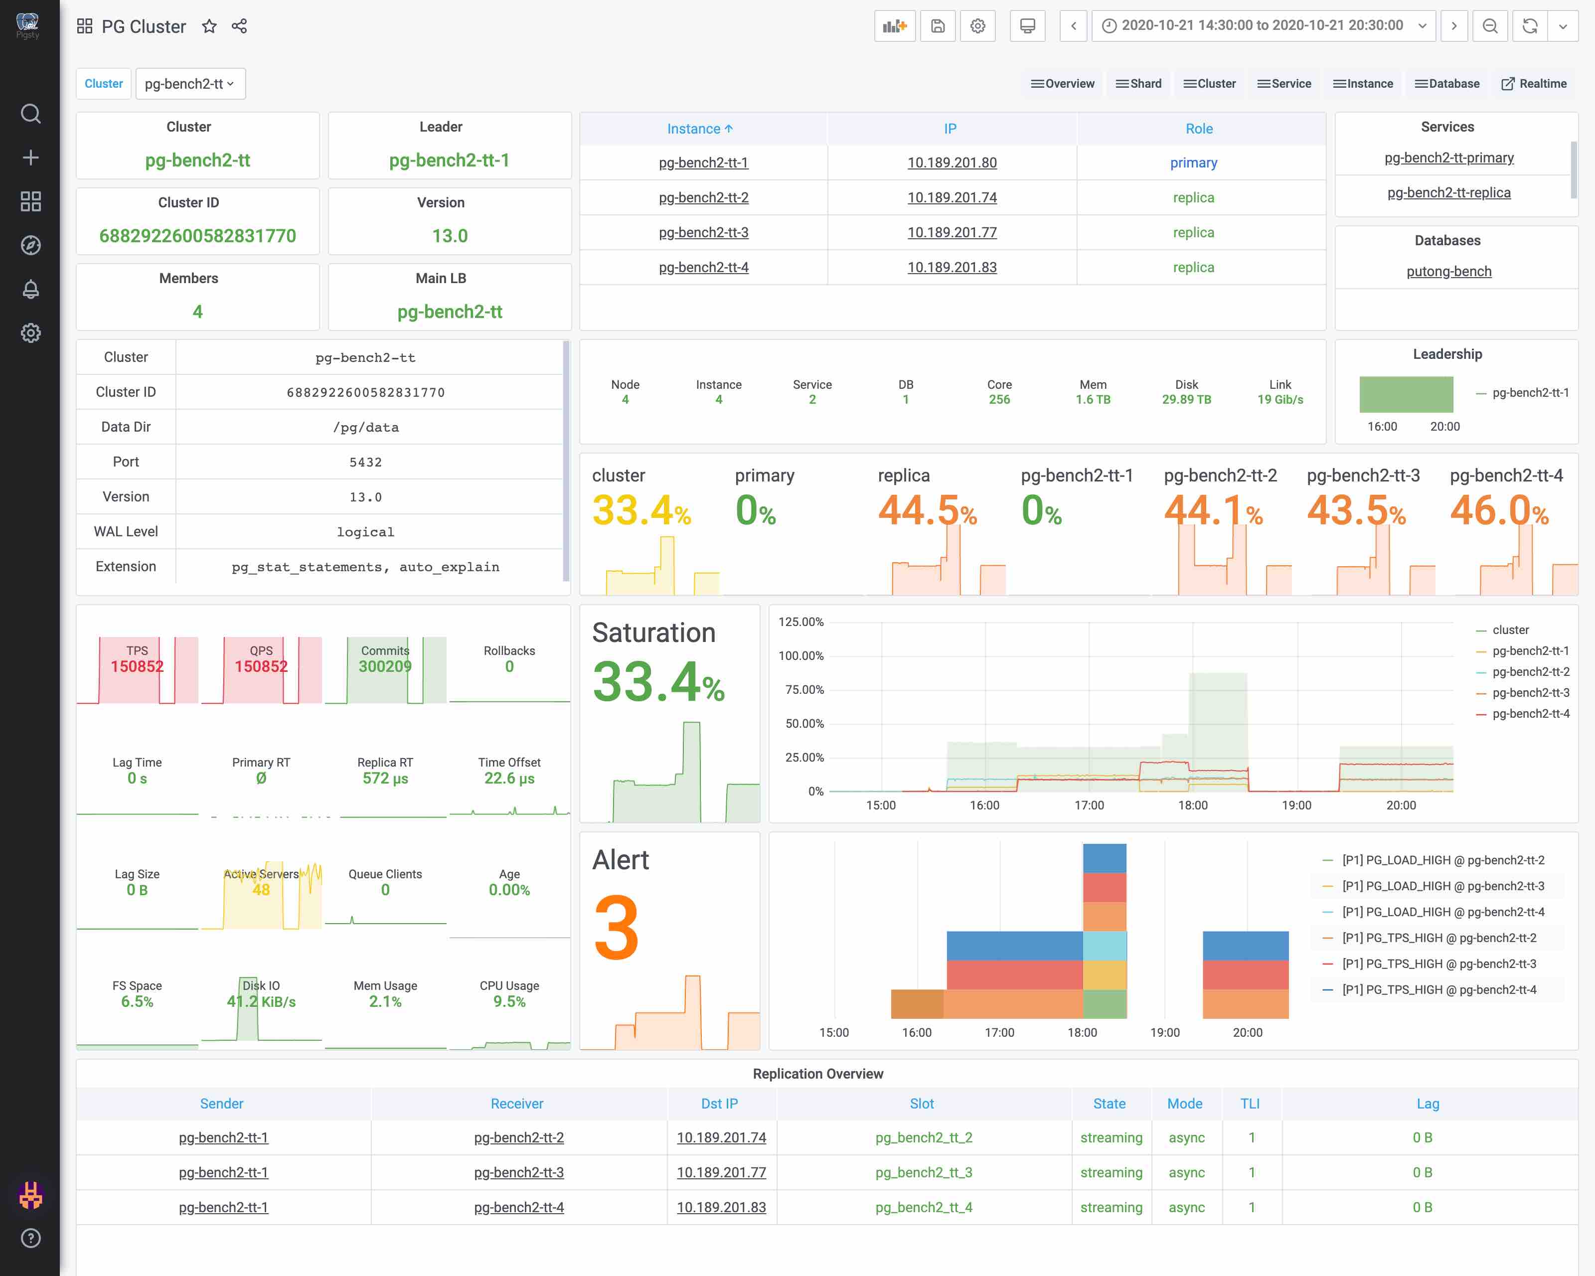Open the Alerting bell icon in sidebar
This screenshot has width=1595, height=1276.
[x=30, y=289]
